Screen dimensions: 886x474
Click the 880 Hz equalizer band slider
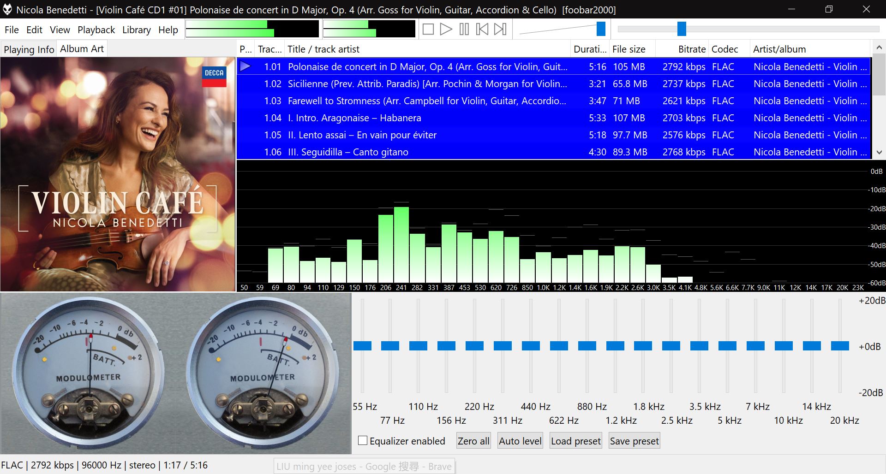coord(587,346)
